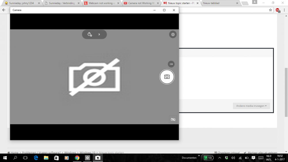Open the Windows Store taskbar icon
The width and height of the screenshot is (288, 162).
point(56,158)
